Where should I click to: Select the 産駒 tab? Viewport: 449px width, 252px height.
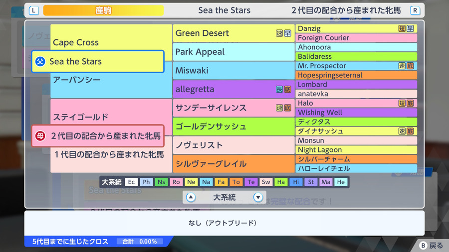pos(103,10)
